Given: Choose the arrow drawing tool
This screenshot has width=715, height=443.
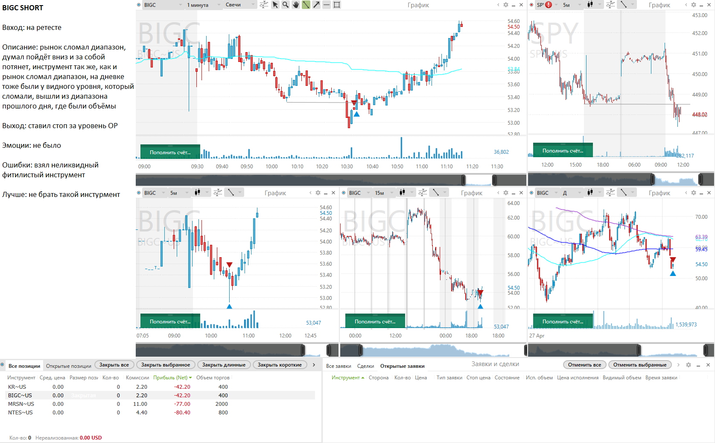Looking at the screenshot, I should point(316,5).
